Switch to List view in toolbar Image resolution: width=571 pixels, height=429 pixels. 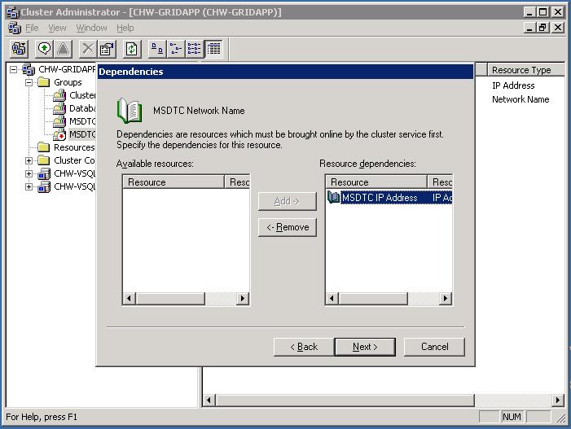pos(195,49)
